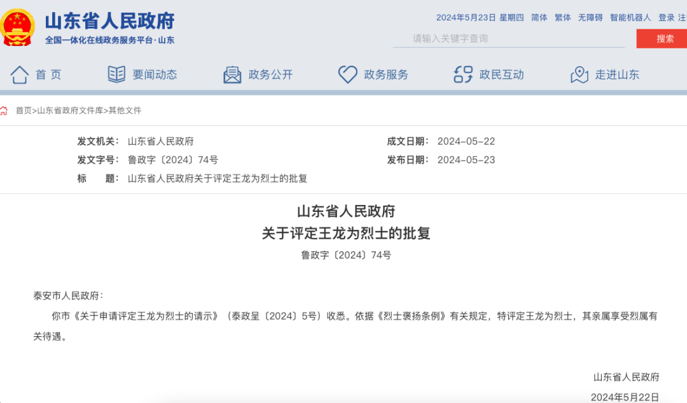Click the house icon beside 首页
Image resolution: width=687 pixels, height=403 pixels.
point(20,74)
